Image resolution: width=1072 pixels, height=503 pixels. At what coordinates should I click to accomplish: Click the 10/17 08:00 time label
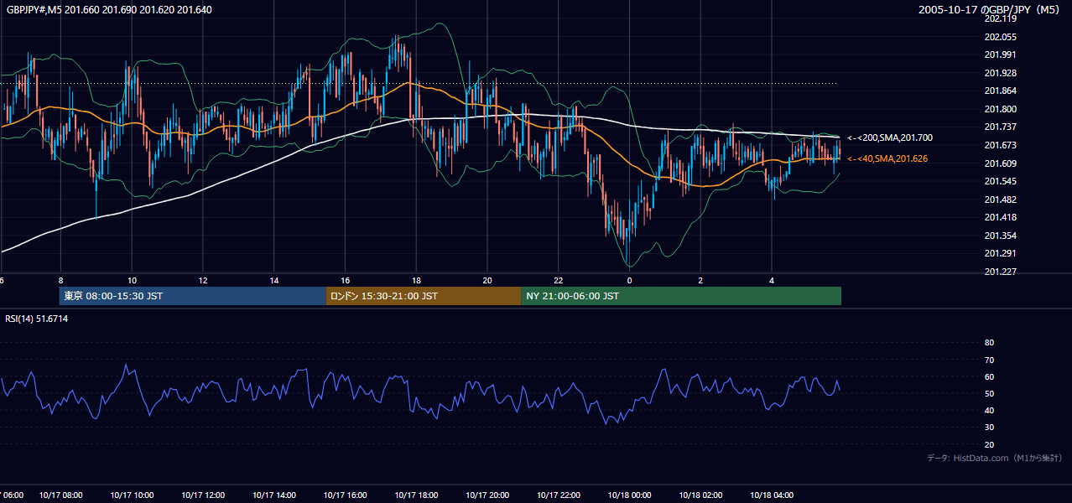60,495
